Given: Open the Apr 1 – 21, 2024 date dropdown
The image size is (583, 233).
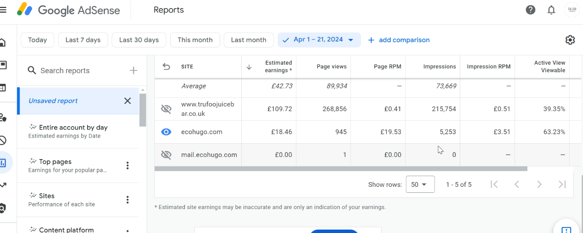Looking at the screenshot, I should 319,40.
